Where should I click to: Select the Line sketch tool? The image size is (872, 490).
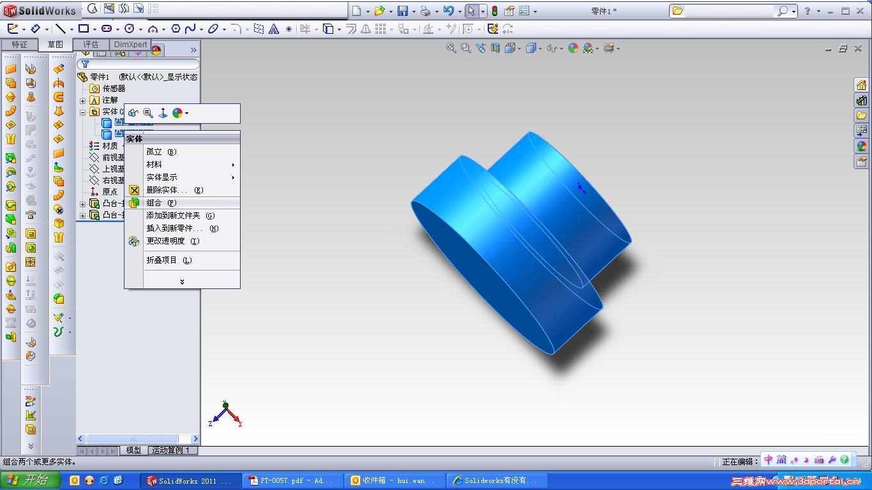click(x=61, y=29)
